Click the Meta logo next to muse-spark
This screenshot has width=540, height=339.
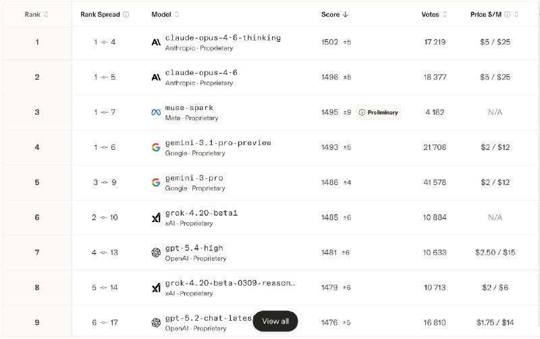(x=156, y=112)
